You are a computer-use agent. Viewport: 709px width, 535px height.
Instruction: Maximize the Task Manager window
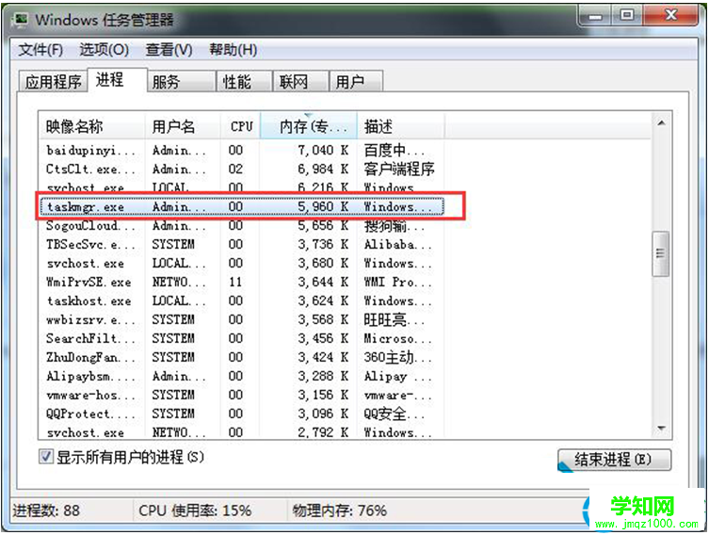(x=627, y=16)
